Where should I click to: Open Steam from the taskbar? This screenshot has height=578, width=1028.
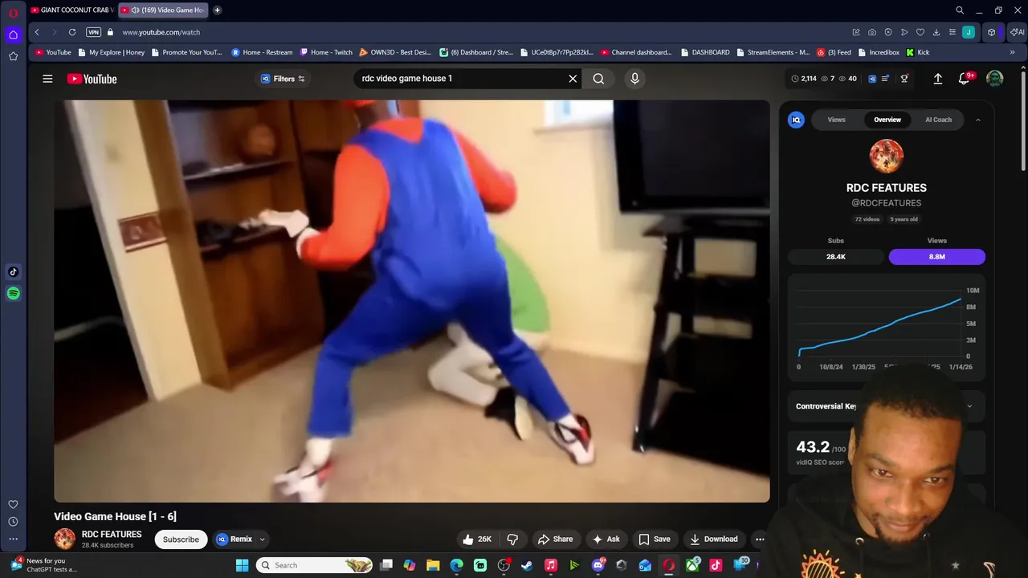click(527, 565)
